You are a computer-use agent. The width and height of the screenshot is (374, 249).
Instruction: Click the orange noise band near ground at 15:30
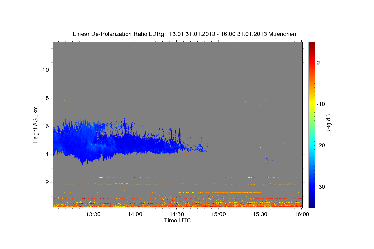coord(260,204)
